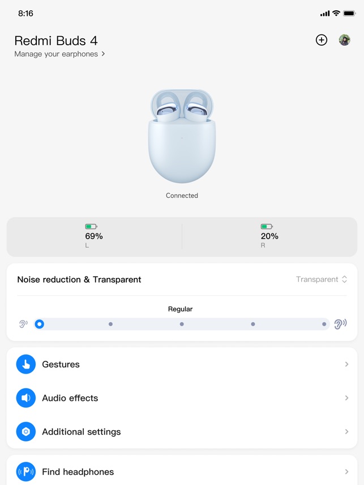Viewport: 364px width, 485px height.
Task: Set transparency slider to maximum dot
Action: pyautogui.click(x=324, y=324)
